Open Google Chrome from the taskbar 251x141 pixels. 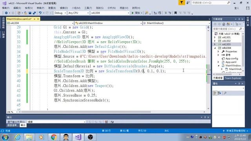click(54, 137)
